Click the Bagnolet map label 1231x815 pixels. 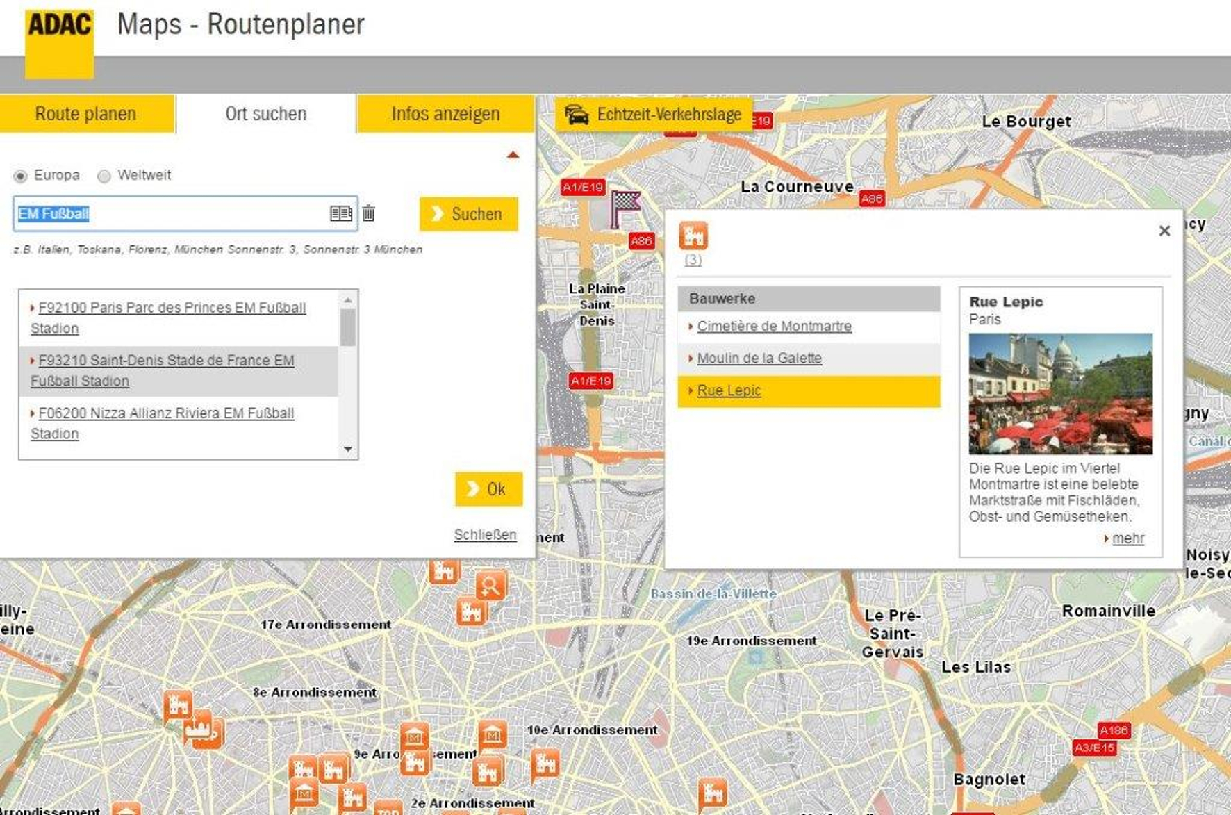[x=989, y=780]
